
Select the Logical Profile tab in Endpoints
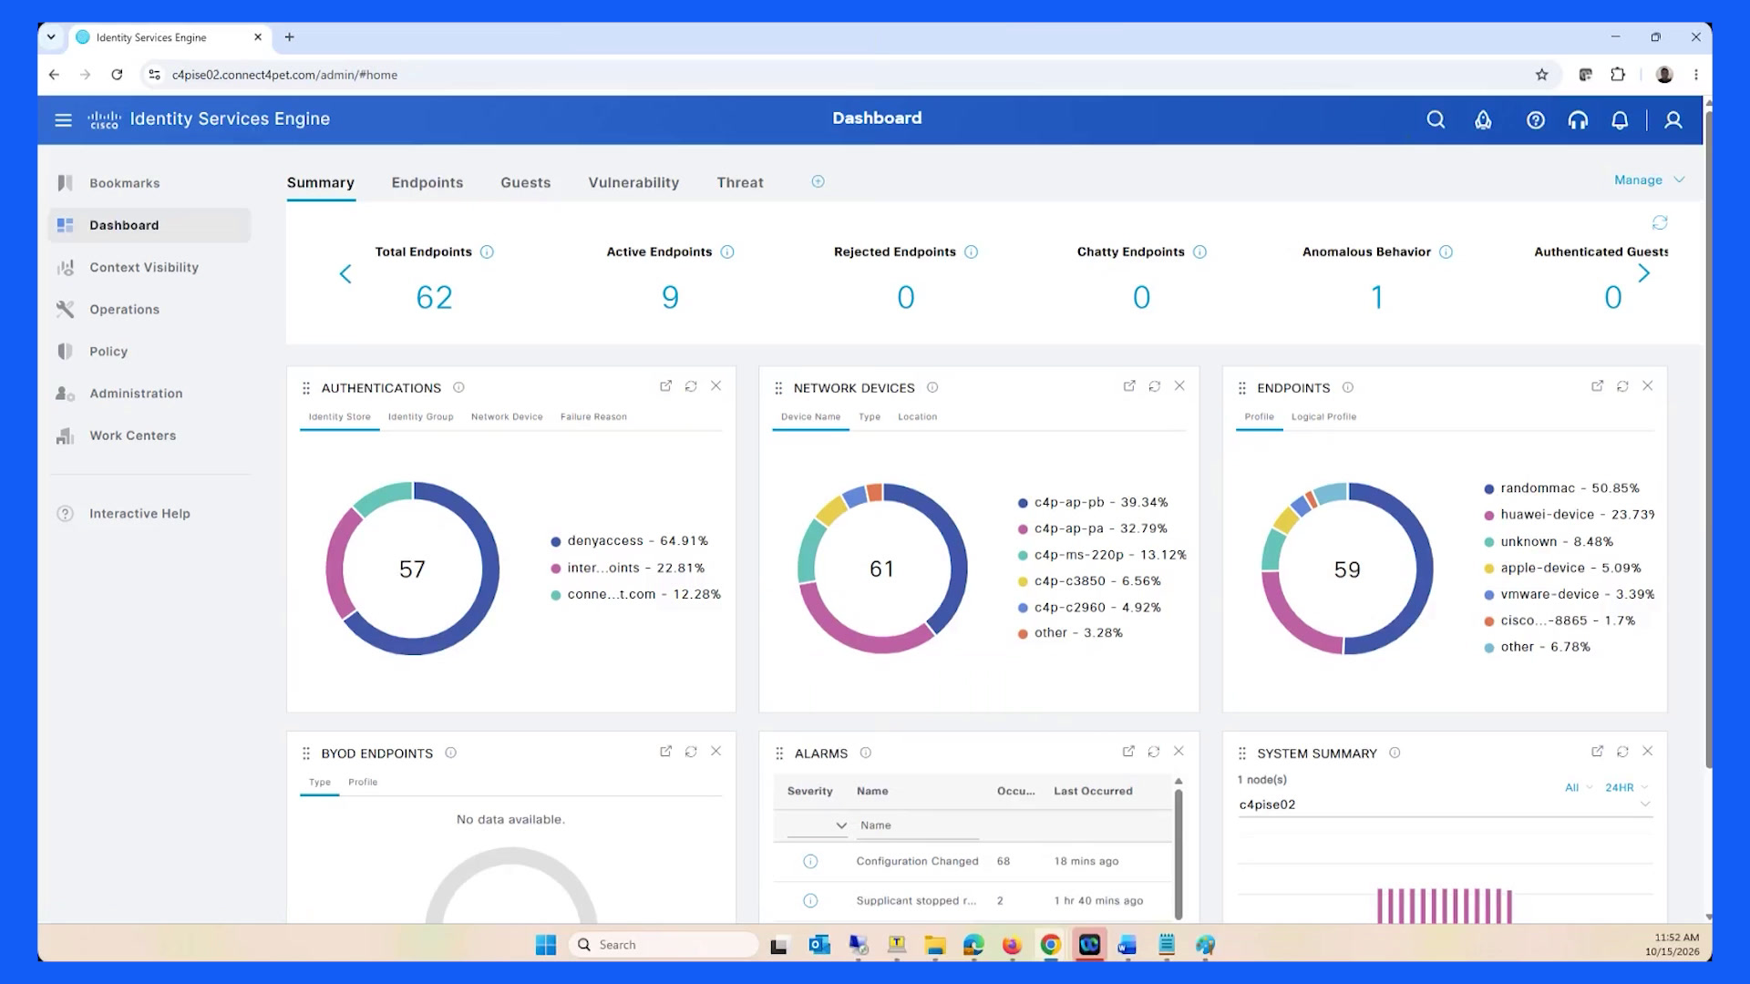1323,416
